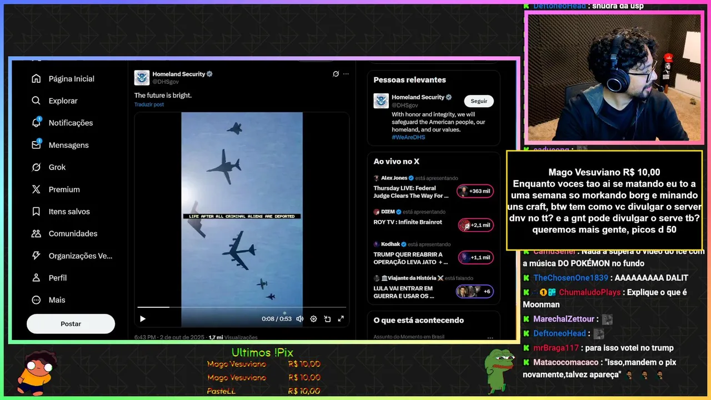
Task: Click the PasteLL R$ 10,00 Pix entry
Action: click(263, 391)
